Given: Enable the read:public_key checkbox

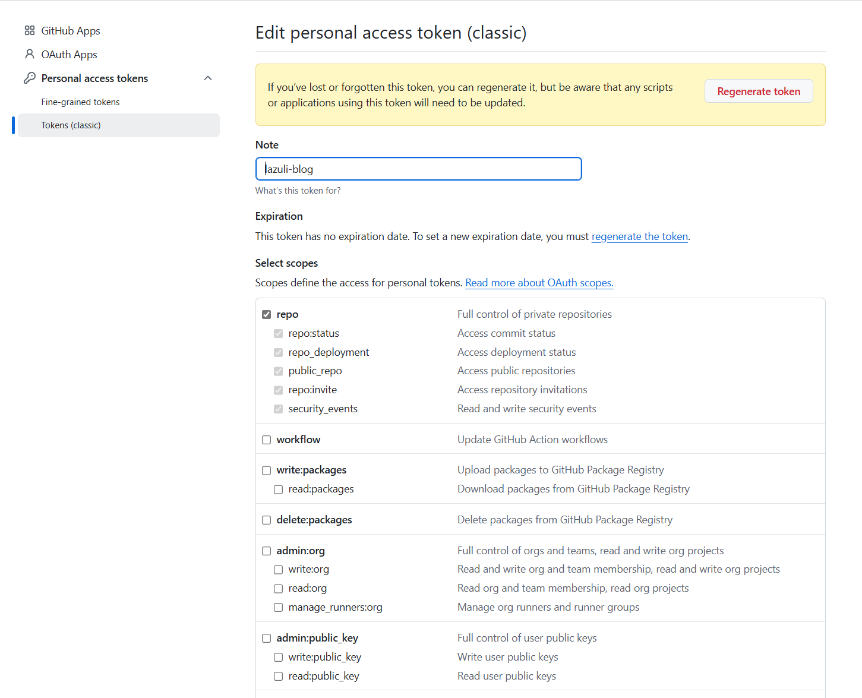Looking at the screenshot, I should click(279, 677).
